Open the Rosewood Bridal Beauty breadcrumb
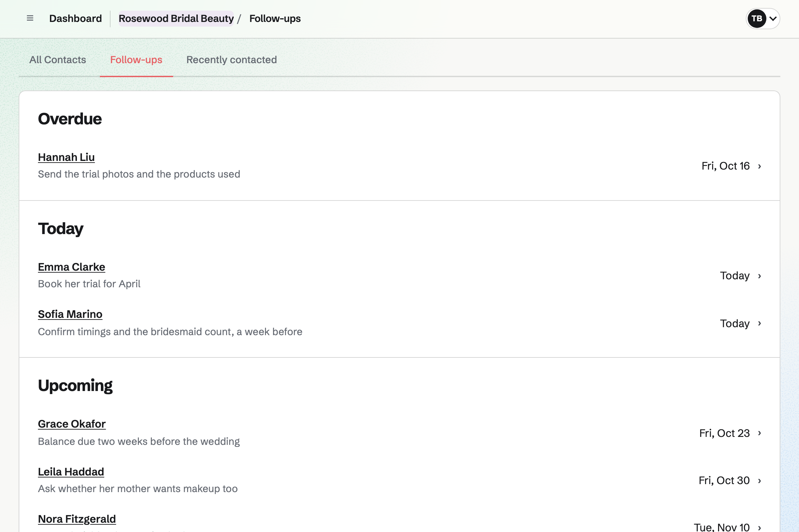The image size is (799, 532). (x=176, y=18)
